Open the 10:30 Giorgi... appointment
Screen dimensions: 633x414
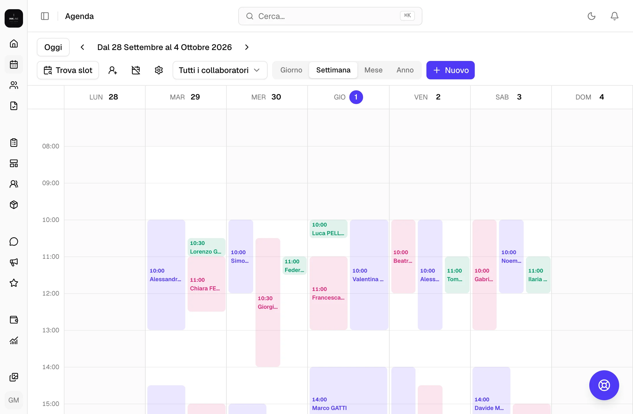click(x=268, y=302)
